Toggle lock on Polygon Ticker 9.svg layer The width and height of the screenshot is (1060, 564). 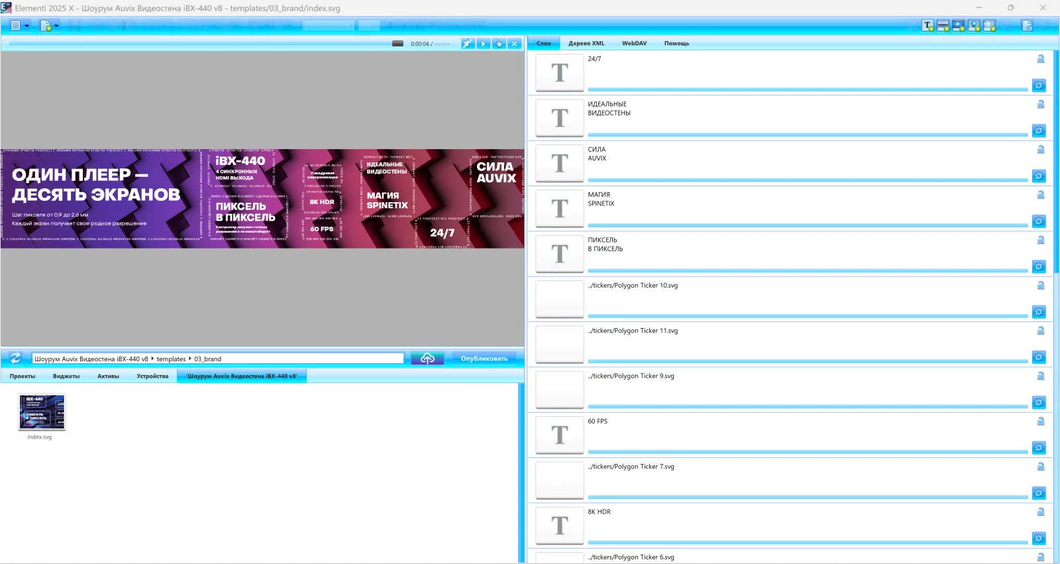(1041, 376)
